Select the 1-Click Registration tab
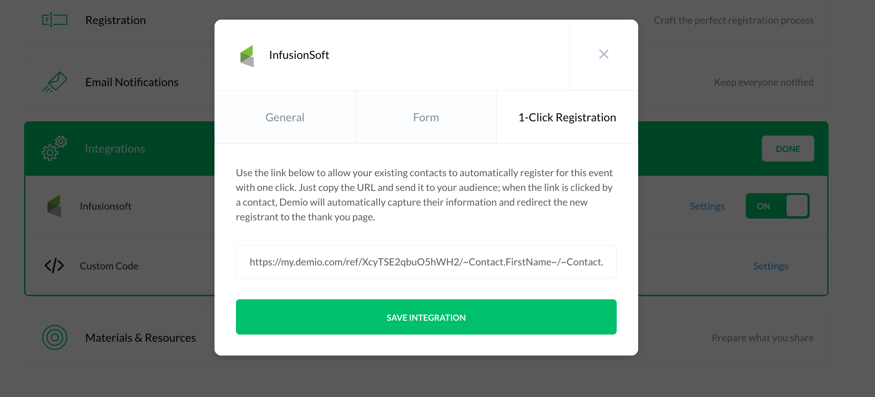The width and height of the screenshot is (875, 397). 567,117
